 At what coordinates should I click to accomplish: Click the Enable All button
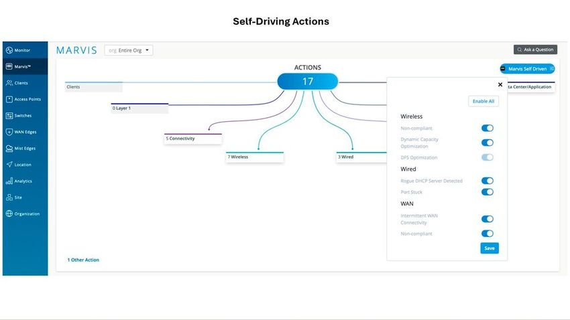click(483, 101)
